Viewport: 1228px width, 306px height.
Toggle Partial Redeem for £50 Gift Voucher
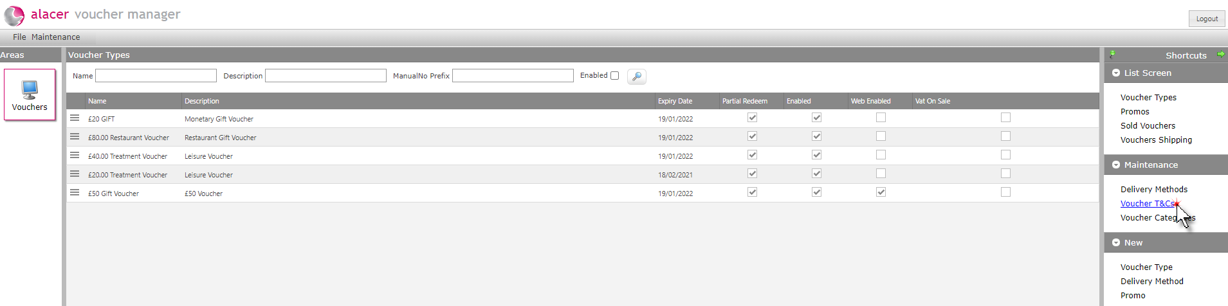point(752,192)
